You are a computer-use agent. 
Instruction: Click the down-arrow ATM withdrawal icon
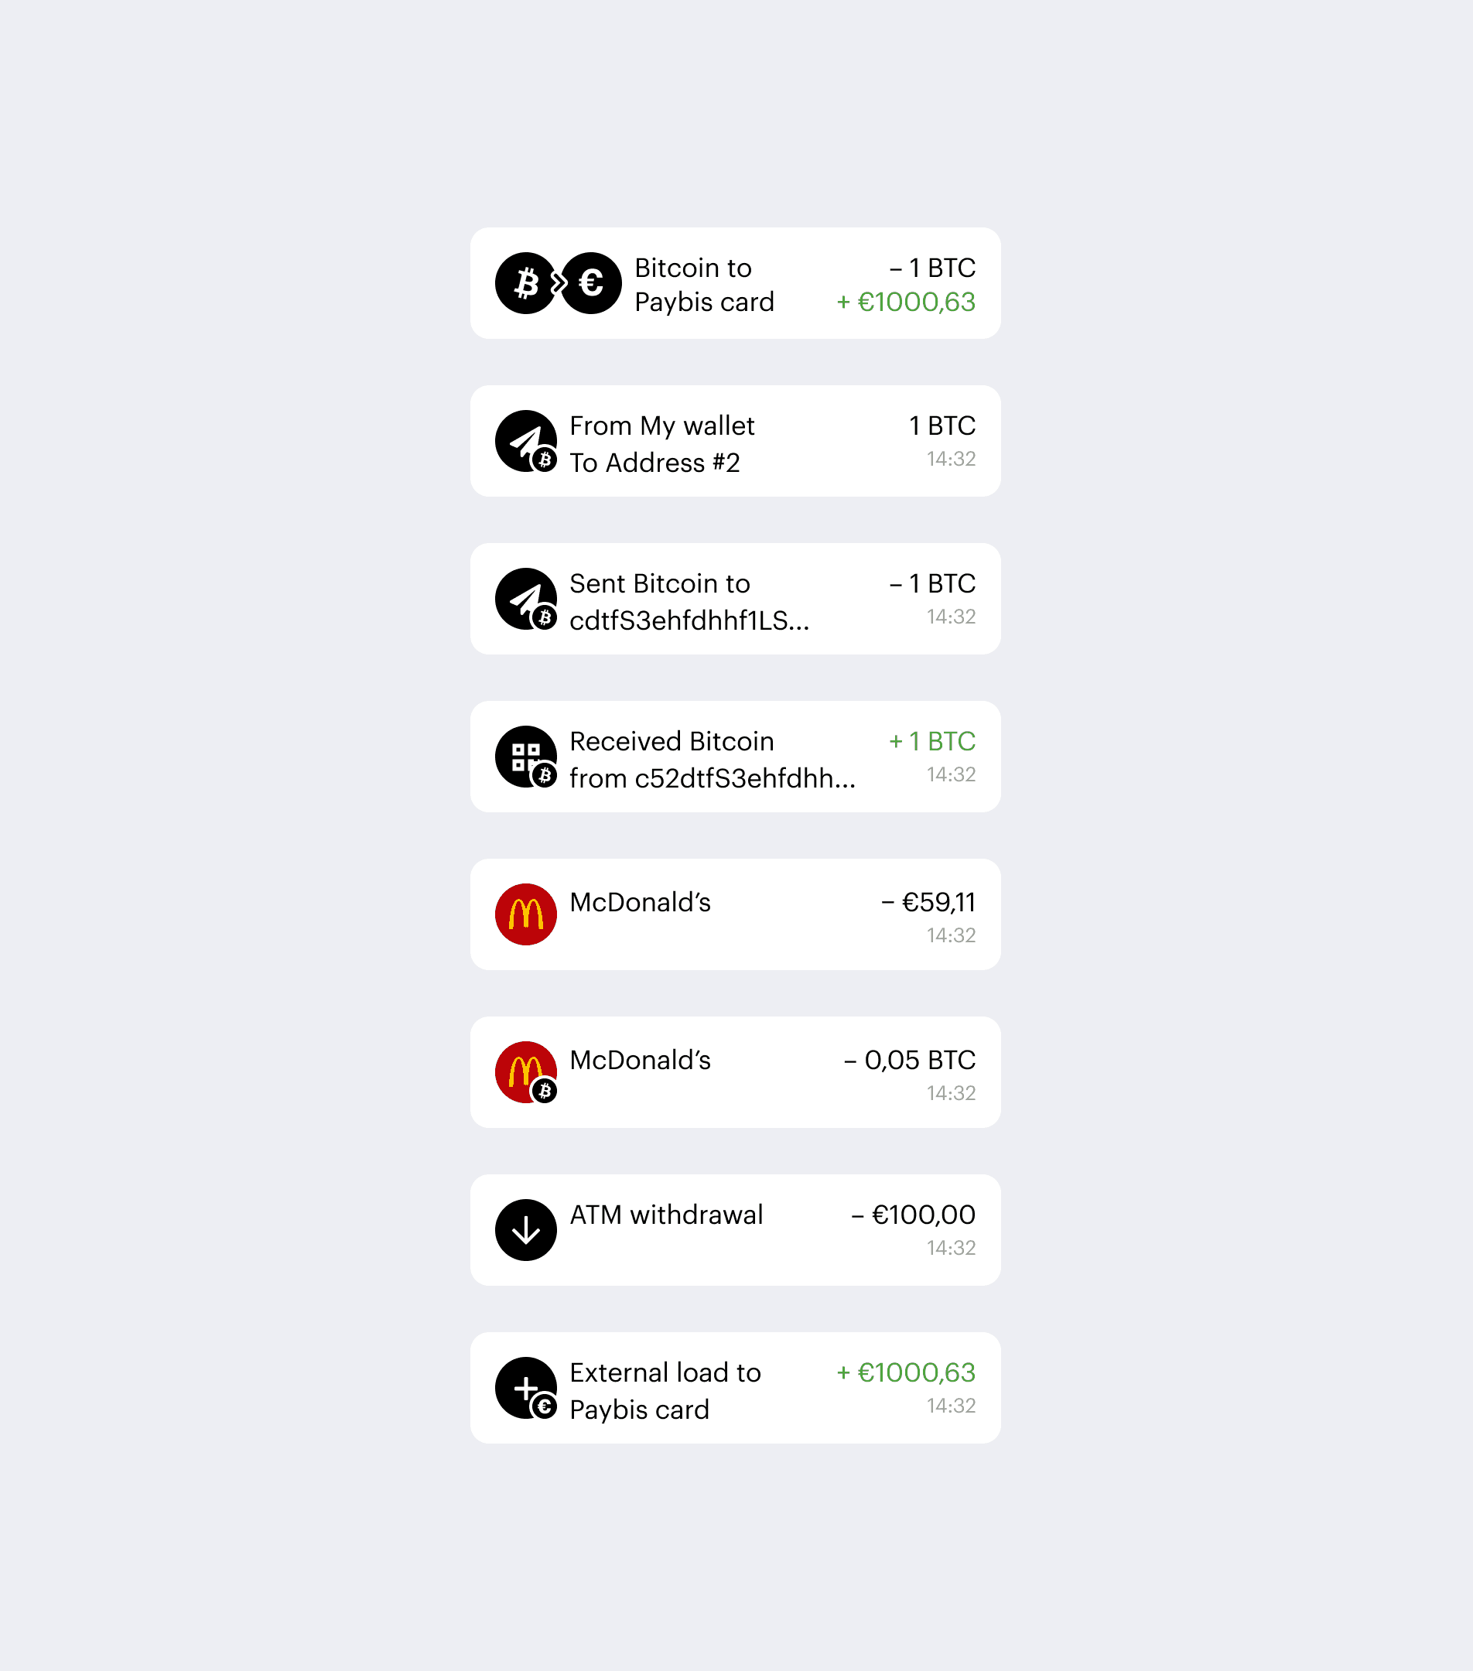[525, 1229]
